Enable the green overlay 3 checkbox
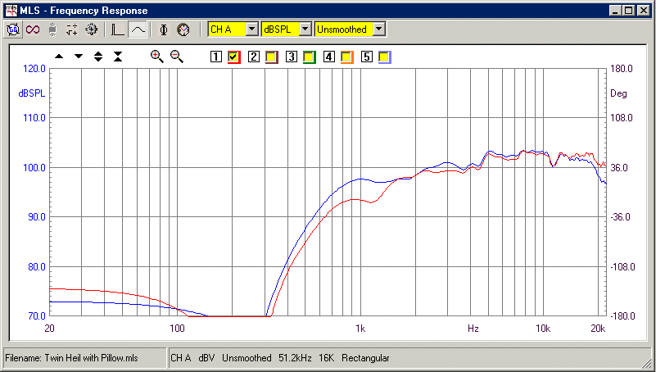Viewport: 656px width, 372px height. coord(310,57)
